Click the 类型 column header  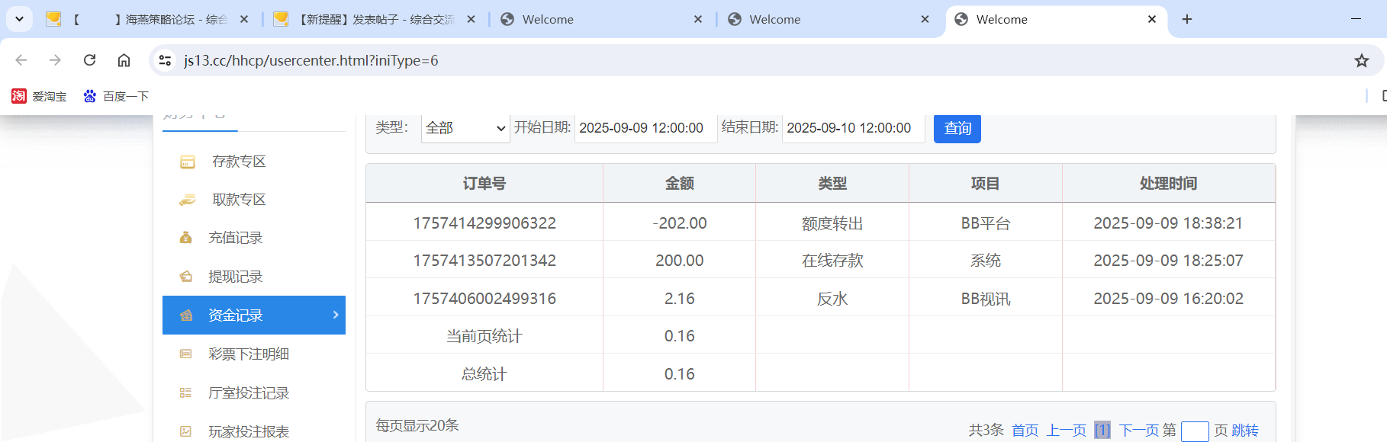832,184
